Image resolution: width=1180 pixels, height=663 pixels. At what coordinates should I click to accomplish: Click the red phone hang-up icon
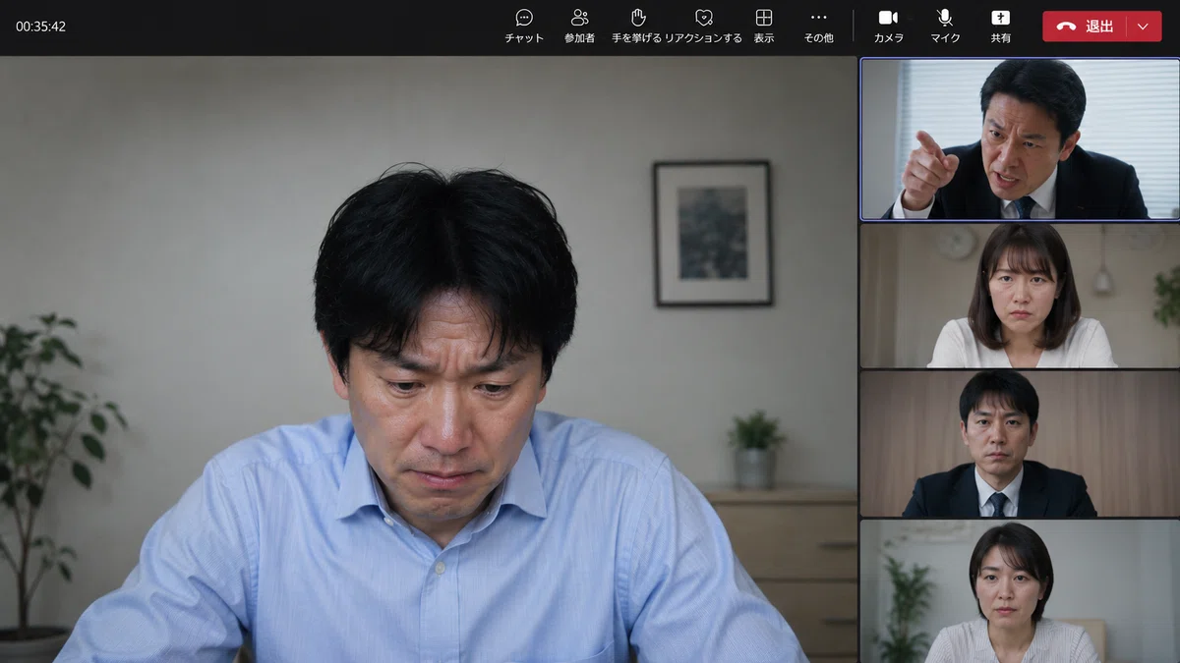click(1066, 27)
